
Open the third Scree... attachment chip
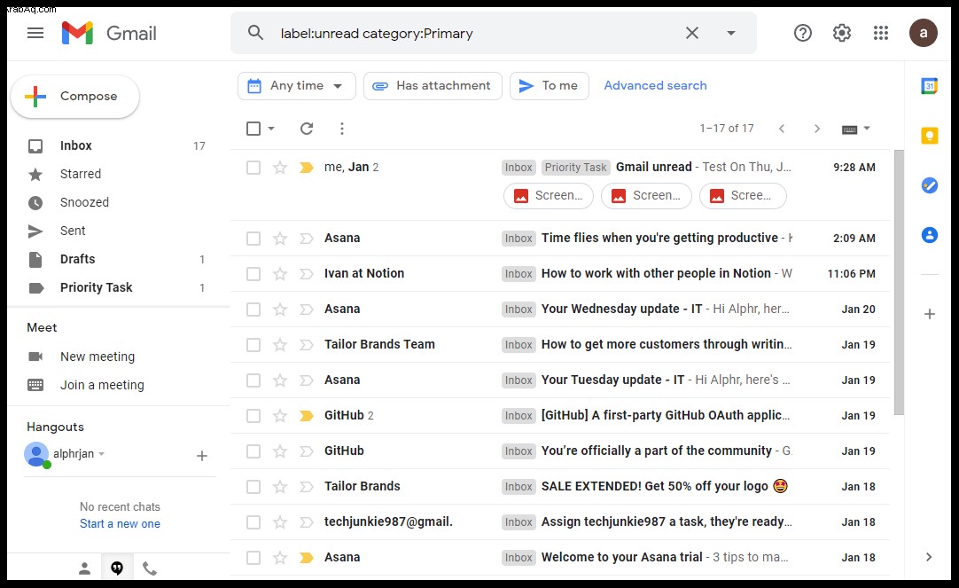(743, 196)
